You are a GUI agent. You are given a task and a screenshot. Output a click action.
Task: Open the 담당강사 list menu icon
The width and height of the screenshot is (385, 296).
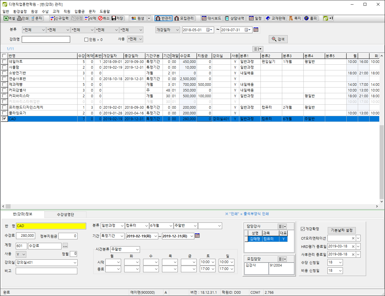point(282,227)
